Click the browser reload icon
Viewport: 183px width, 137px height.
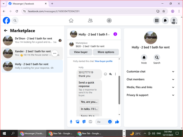pos(17,11)
